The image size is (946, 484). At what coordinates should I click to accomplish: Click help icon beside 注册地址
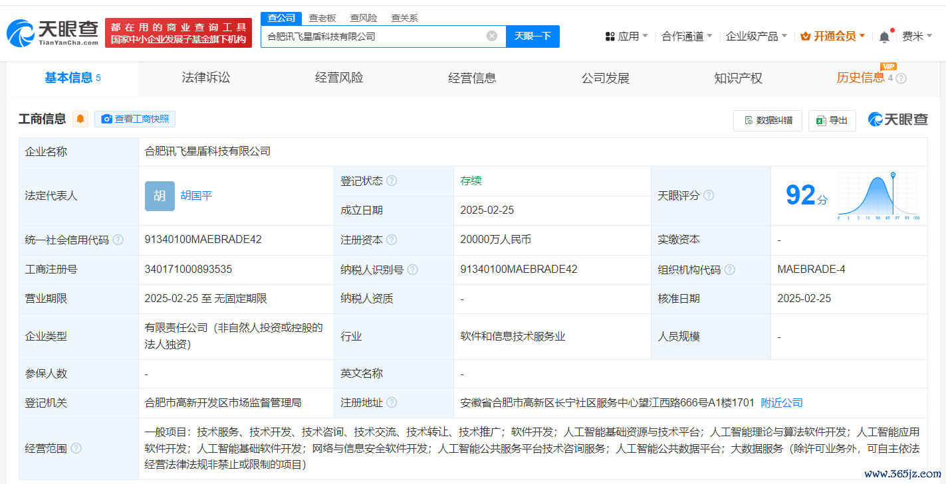(x=392, y=402)
